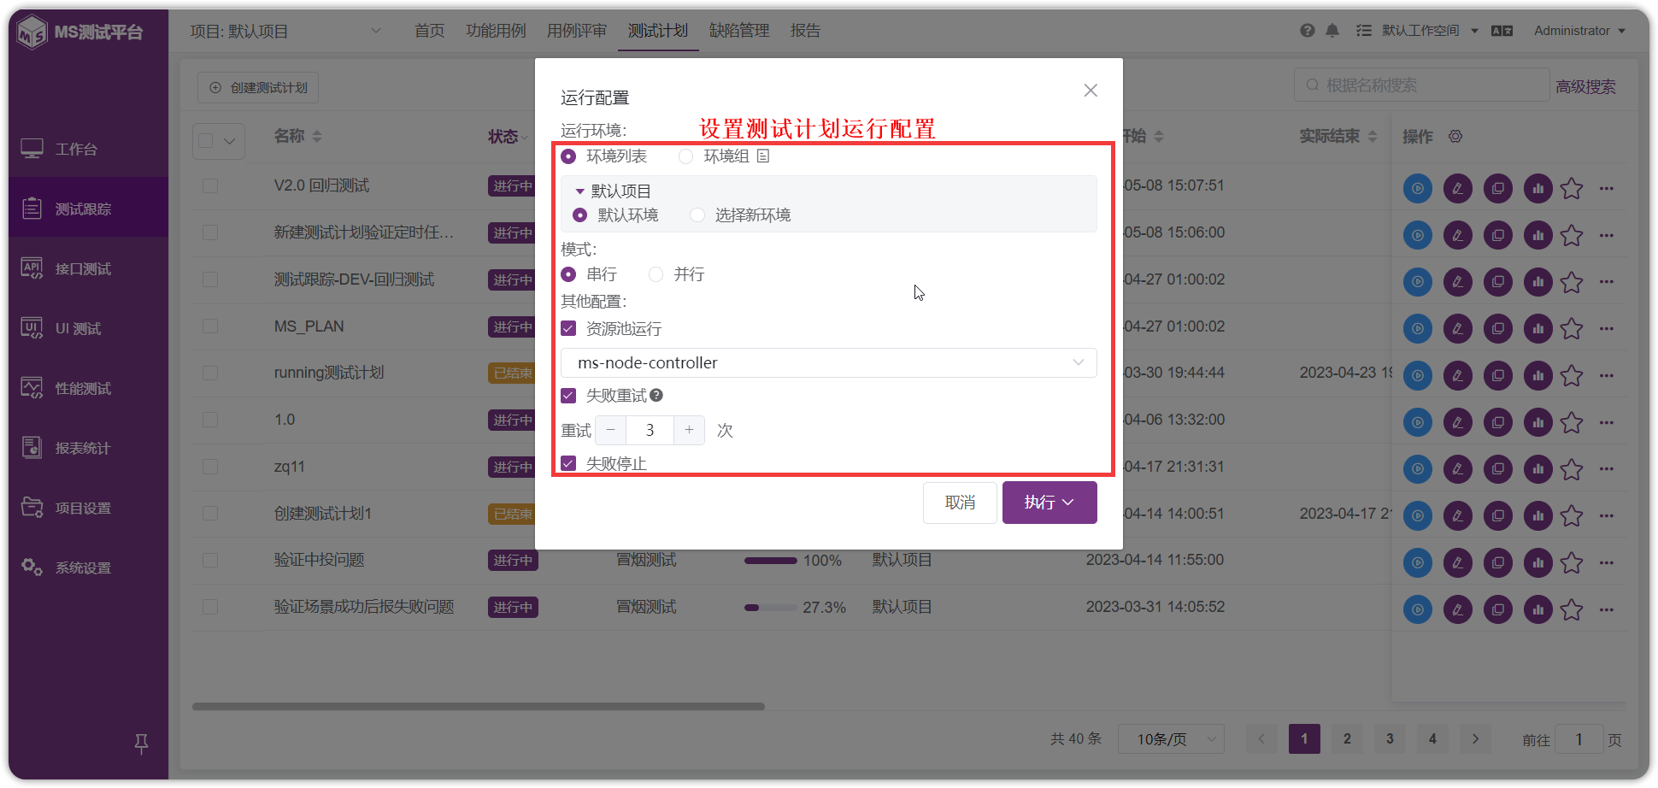
Task: Open the Administrator user menu
Action: tap(1579, 31)
